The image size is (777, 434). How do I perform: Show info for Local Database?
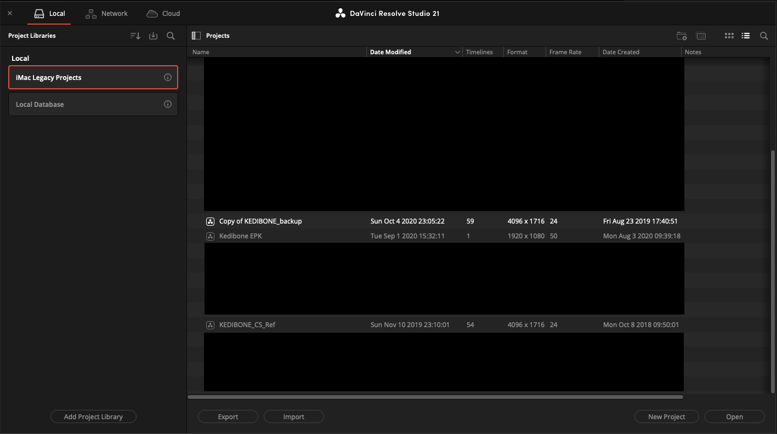coord(168,104)
